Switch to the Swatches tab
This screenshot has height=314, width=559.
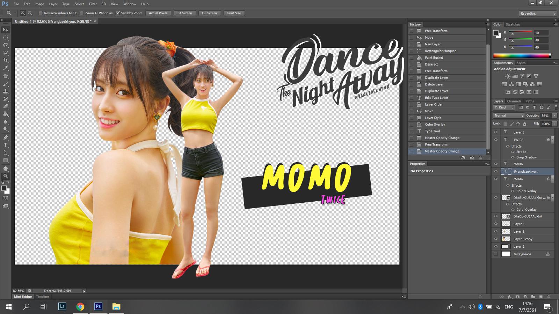(x=513, y=24)
